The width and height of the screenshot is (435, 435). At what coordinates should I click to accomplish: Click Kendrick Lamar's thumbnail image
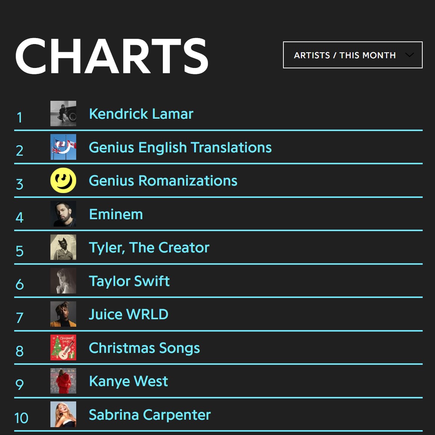tap(63, 114)
